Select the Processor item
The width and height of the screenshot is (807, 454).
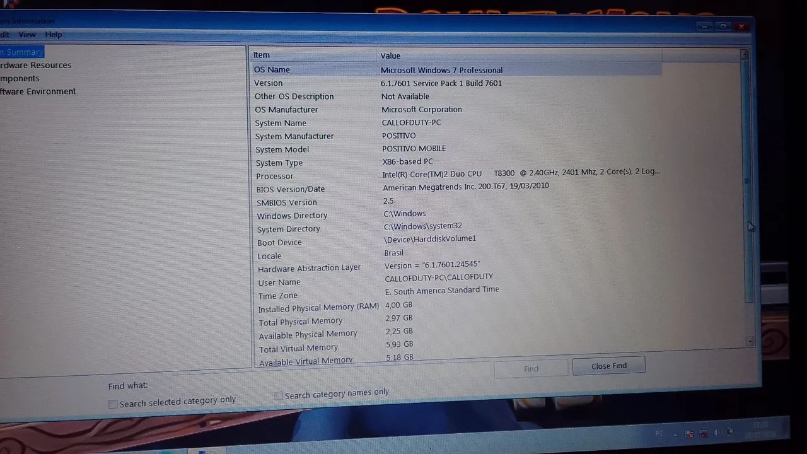coord(274,176)
